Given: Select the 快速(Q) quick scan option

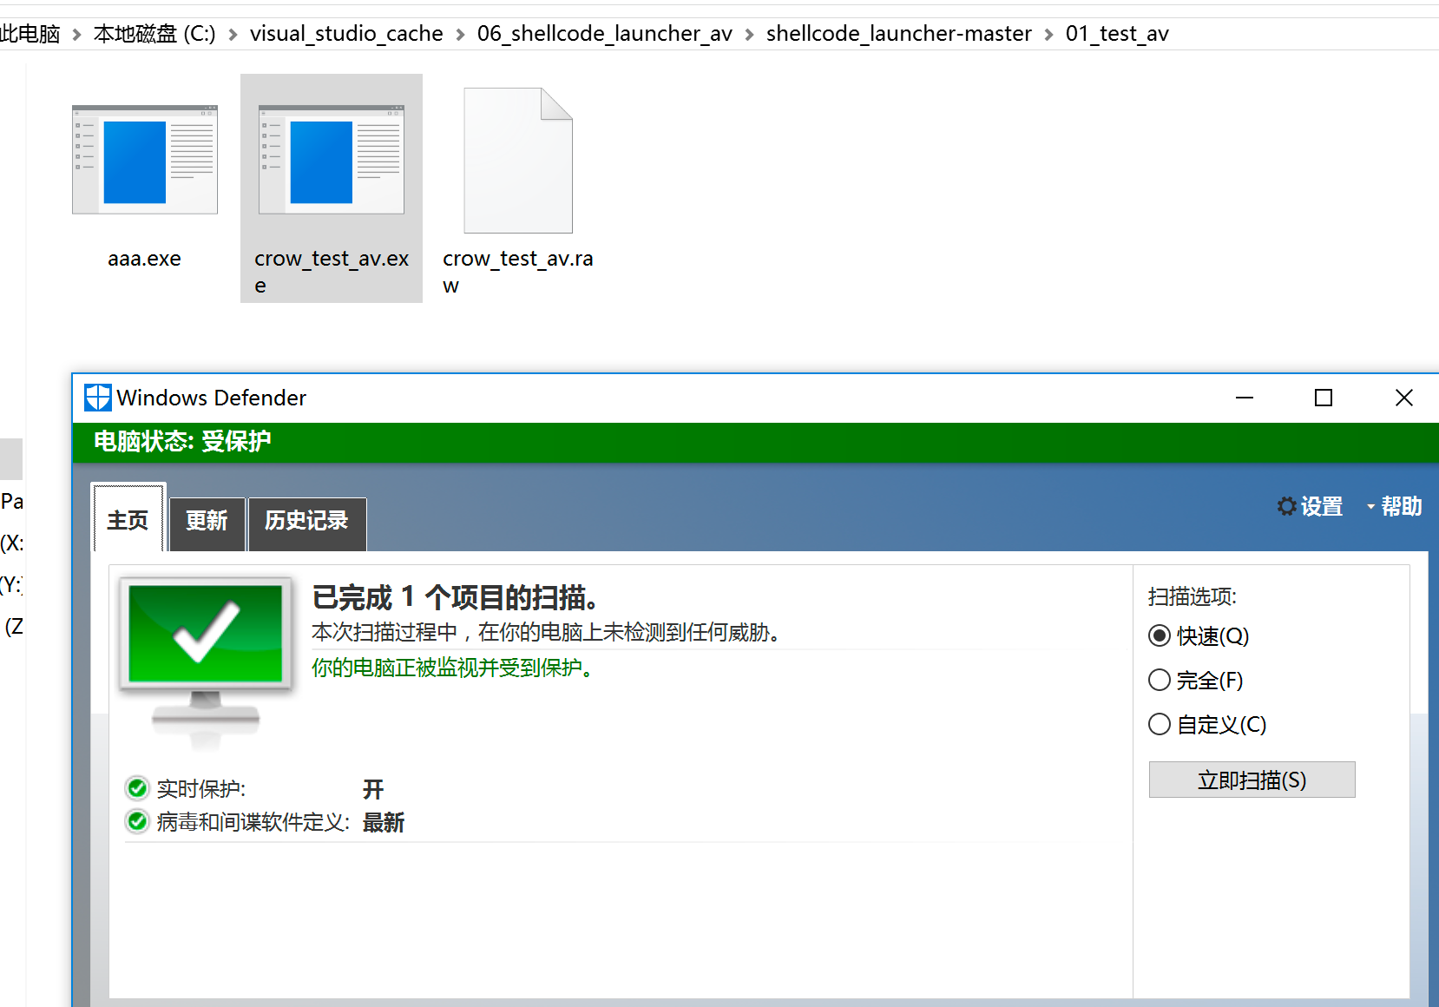Looking at the screenshot, I should [x=1160, y=635].
